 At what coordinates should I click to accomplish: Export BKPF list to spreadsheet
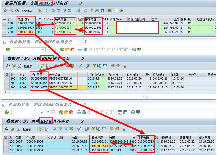88,66
